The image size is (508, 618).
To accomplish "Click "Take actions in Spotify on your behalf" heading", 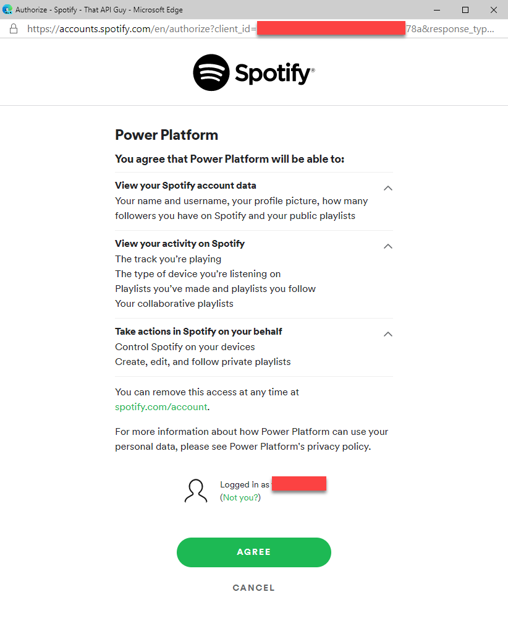I will coord(198,332).
